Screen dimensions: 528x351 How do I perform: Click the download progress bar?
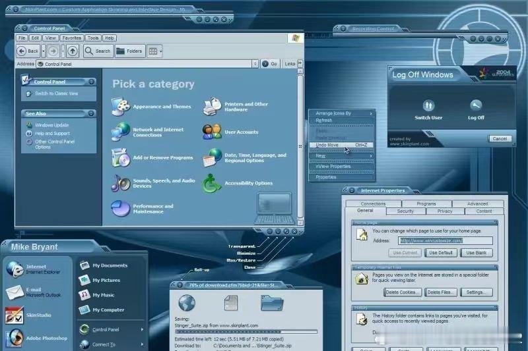[246, 332]
